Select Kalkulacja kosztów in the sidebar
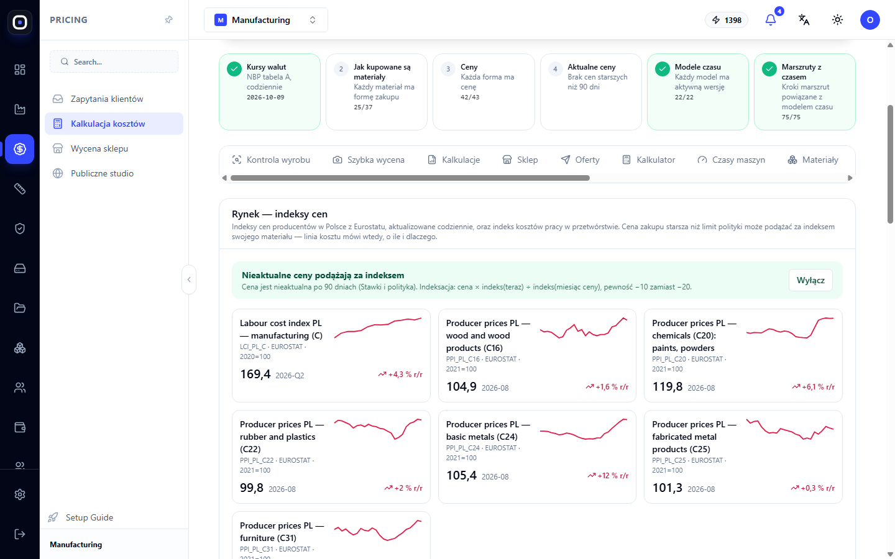Image resolution: width=895 pixels, height=559 pixels. pyautogui.click(x=114, y=124)
